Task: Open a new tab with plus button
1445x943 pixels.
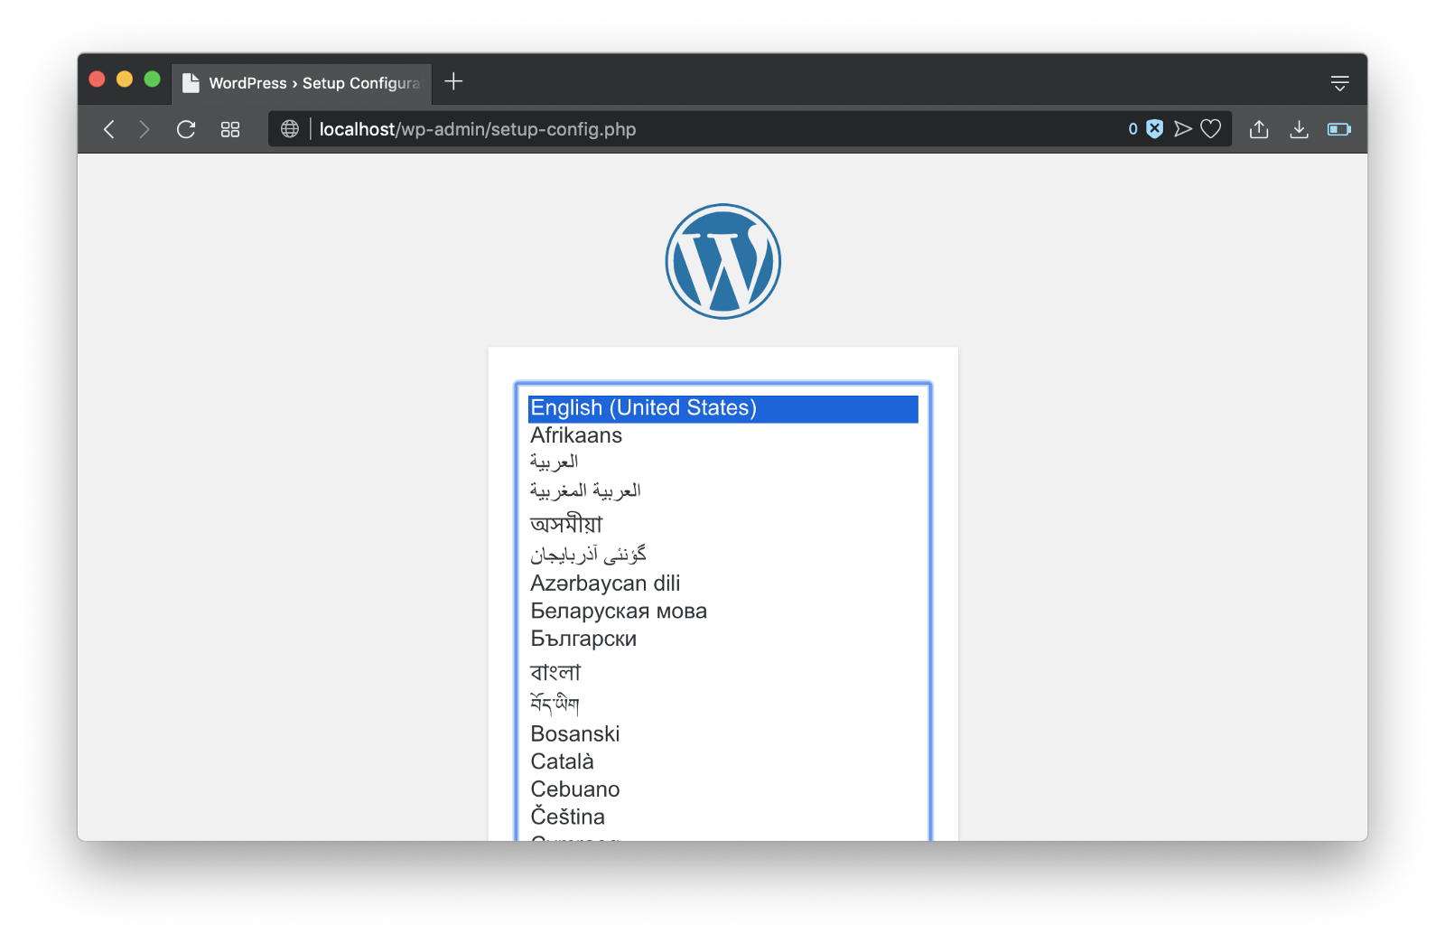Action: click(453, 82)
